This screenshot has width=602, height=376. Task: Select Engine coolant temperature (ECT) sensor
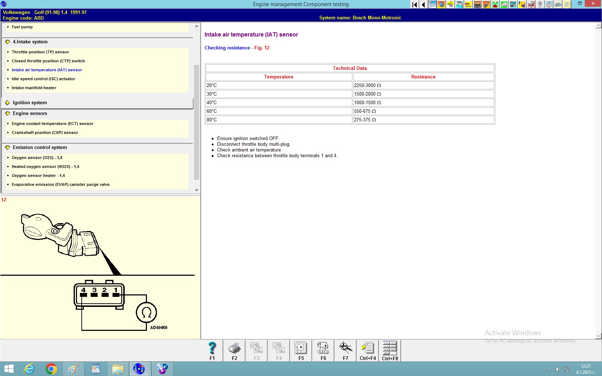52,124
